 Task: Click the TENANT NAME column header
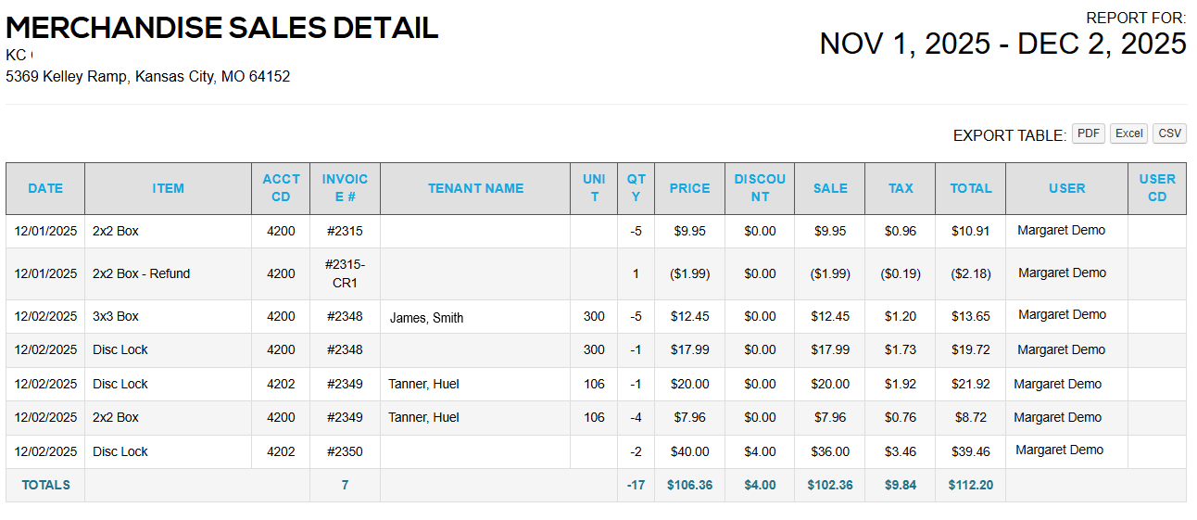475,188
